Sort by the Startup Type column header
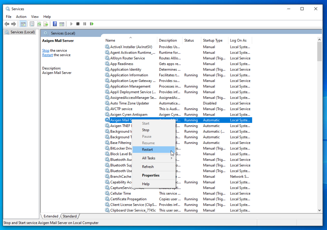Image resolution: width=327 pixels, height=230 pixels. pyautogui.click(x=215, y=40)
